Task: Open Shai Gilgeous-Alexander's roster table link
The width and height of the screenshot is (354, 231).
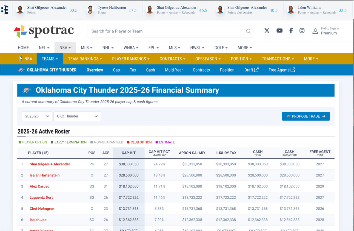Action: pyautogui.click(x=50, y=164)
